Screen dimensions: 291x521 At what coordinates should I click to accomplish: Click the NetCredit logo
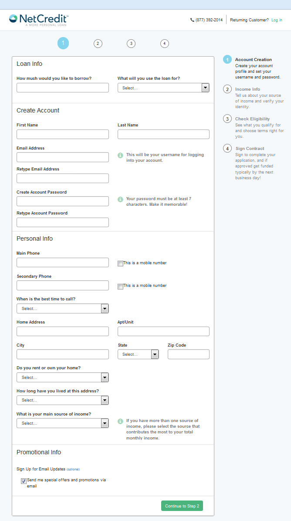click(39, 20)
